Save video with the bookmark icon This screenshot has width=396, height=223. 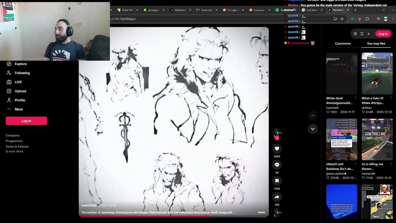[x=277, y=181]
